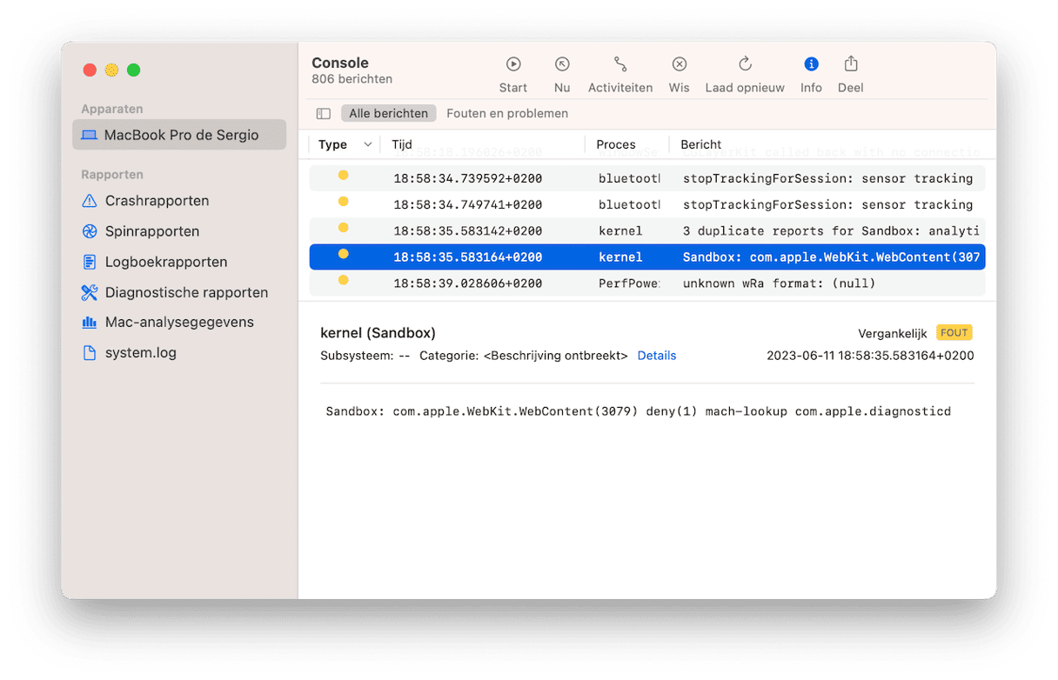Reload logs using Laad opnieuw icon
Viewport: 1058px width, 680px height.
(745, 64)
